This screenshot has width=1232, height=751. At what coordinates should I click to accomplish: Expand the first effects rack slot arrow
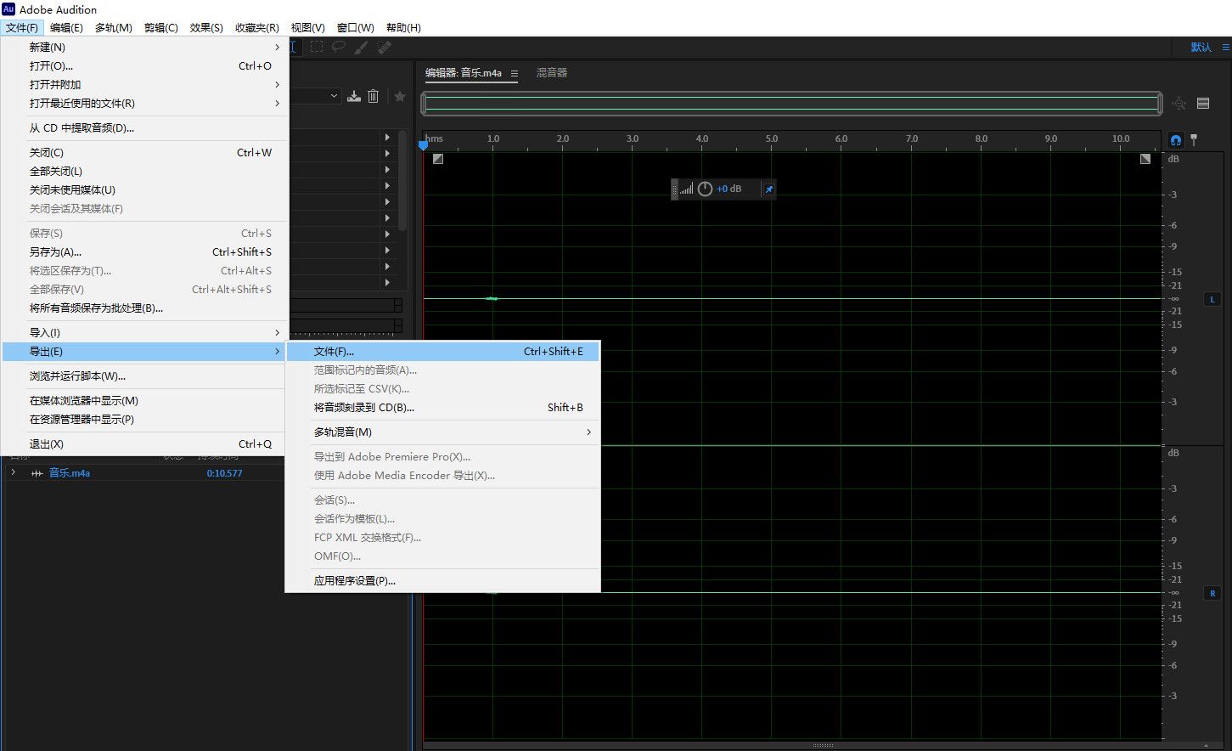[387, 137]
